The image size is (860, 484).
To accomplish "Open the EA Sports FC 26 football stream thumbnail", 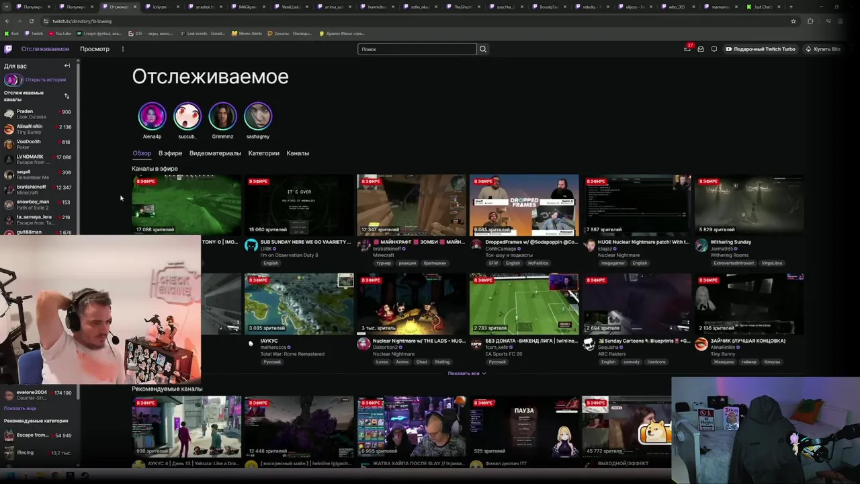I will (x=524, y=303).
